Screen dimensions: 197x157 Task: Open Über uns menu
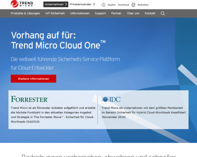coord(133,13)
